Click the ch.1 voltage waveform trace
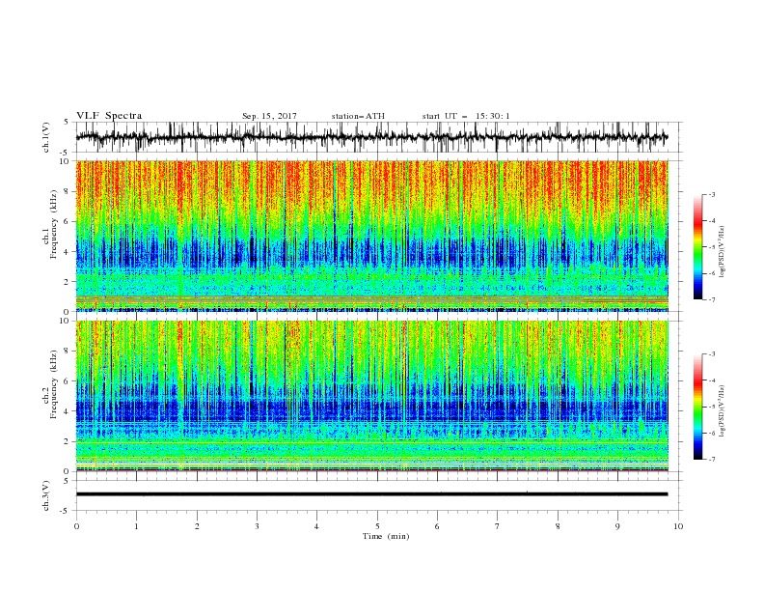Viewport: 764px width, 591px height. pyautogui.click(x=371, y=137)
